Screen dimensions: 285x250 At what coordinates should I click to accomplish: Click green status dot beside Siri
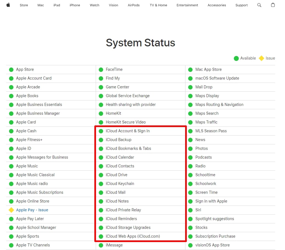click(x=190, y=210)
